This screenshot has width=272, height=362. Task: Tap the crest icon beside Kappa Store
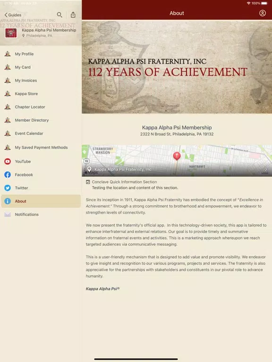point(8,93)
